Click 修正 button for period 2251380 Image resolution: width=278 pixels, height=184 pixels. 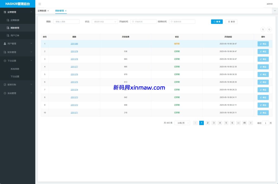[263, 44]
